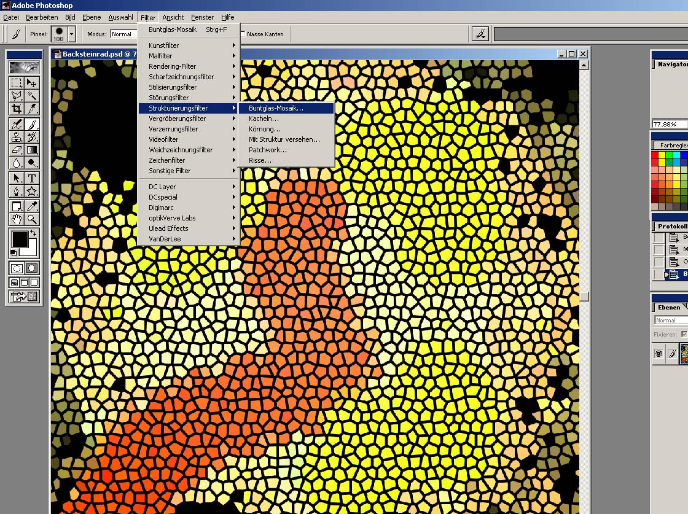Image resolution: width=688 pixels, height=514 pixels.
Task: Set history brush source on second Protokoll state
Action: (x=659, y=249)
